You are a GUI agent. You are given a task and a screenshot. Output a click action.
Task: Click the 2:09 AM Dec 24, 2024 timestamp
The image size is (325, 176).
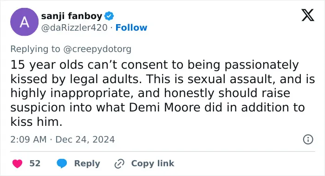click(62, 139)
